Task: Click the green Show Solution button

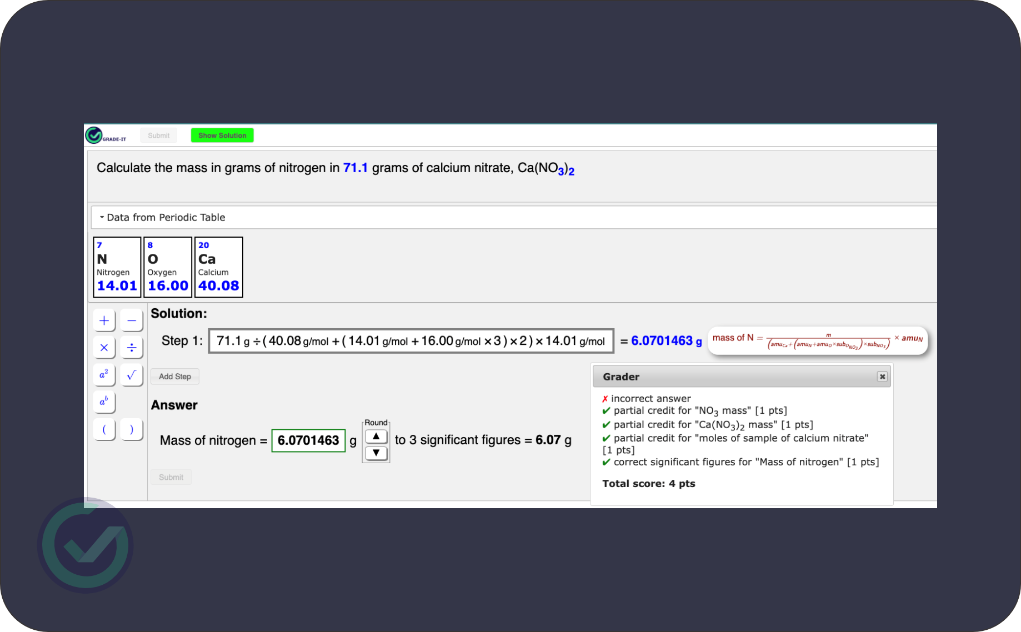Action: 222,136
